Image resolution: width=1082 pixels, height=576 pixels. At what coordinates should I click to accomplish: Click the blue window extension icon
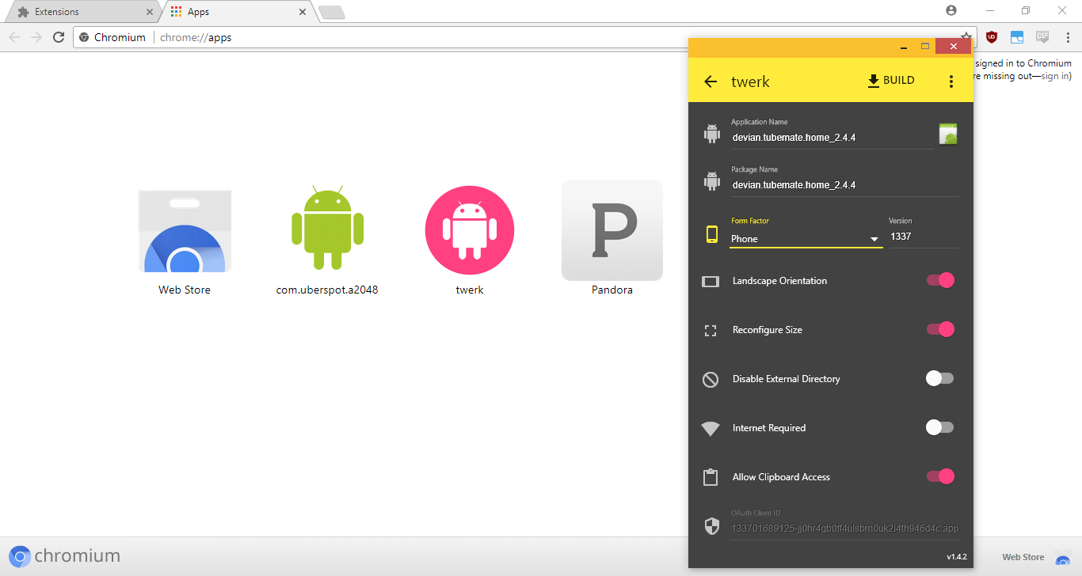(1017, 37)
